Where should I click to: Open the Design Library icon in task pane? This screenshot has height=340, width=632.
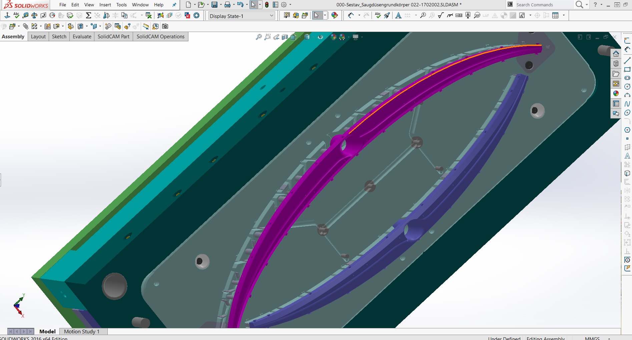pos(616,64)
